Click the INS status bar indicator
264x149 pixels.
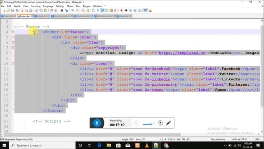[257, 139]
